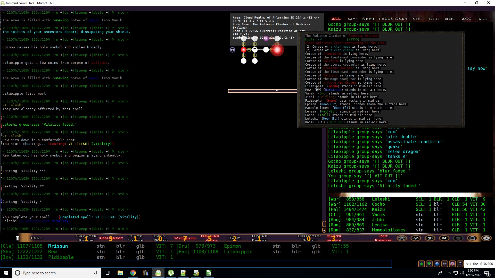
Task: Click the Resurrect spell button
Action: (x=111, y=238)
